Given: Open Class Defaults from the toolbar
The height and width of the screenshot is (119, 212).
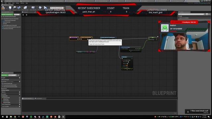Looking at the screenshot, I should (x=33, y=8).
